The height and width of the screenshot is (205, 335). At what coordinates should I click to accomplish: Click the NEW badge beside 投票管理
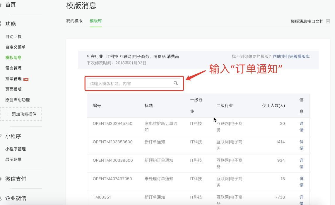(26, 79)
